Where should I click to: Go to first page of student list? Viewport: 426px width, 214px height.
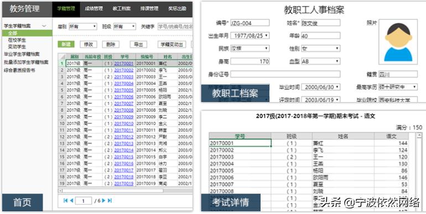(x=65, y=200)
